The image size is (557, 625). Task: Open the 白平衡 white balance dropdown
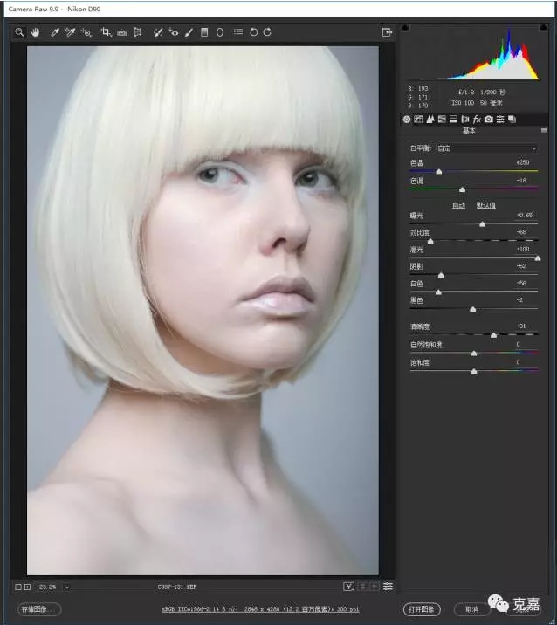point(487,148)
